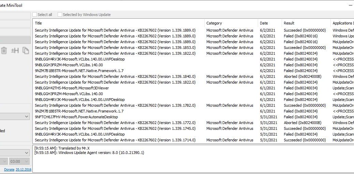
Task: Click the 6/1/2021 date in Microsoft3DViewer row
Action: click(267, 88)
